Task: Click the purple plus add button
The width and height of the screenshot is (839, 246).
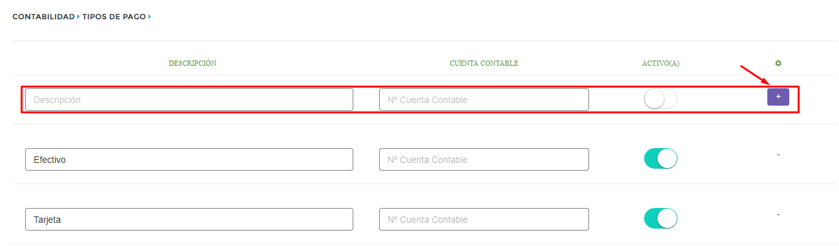Action: point(778,97)
